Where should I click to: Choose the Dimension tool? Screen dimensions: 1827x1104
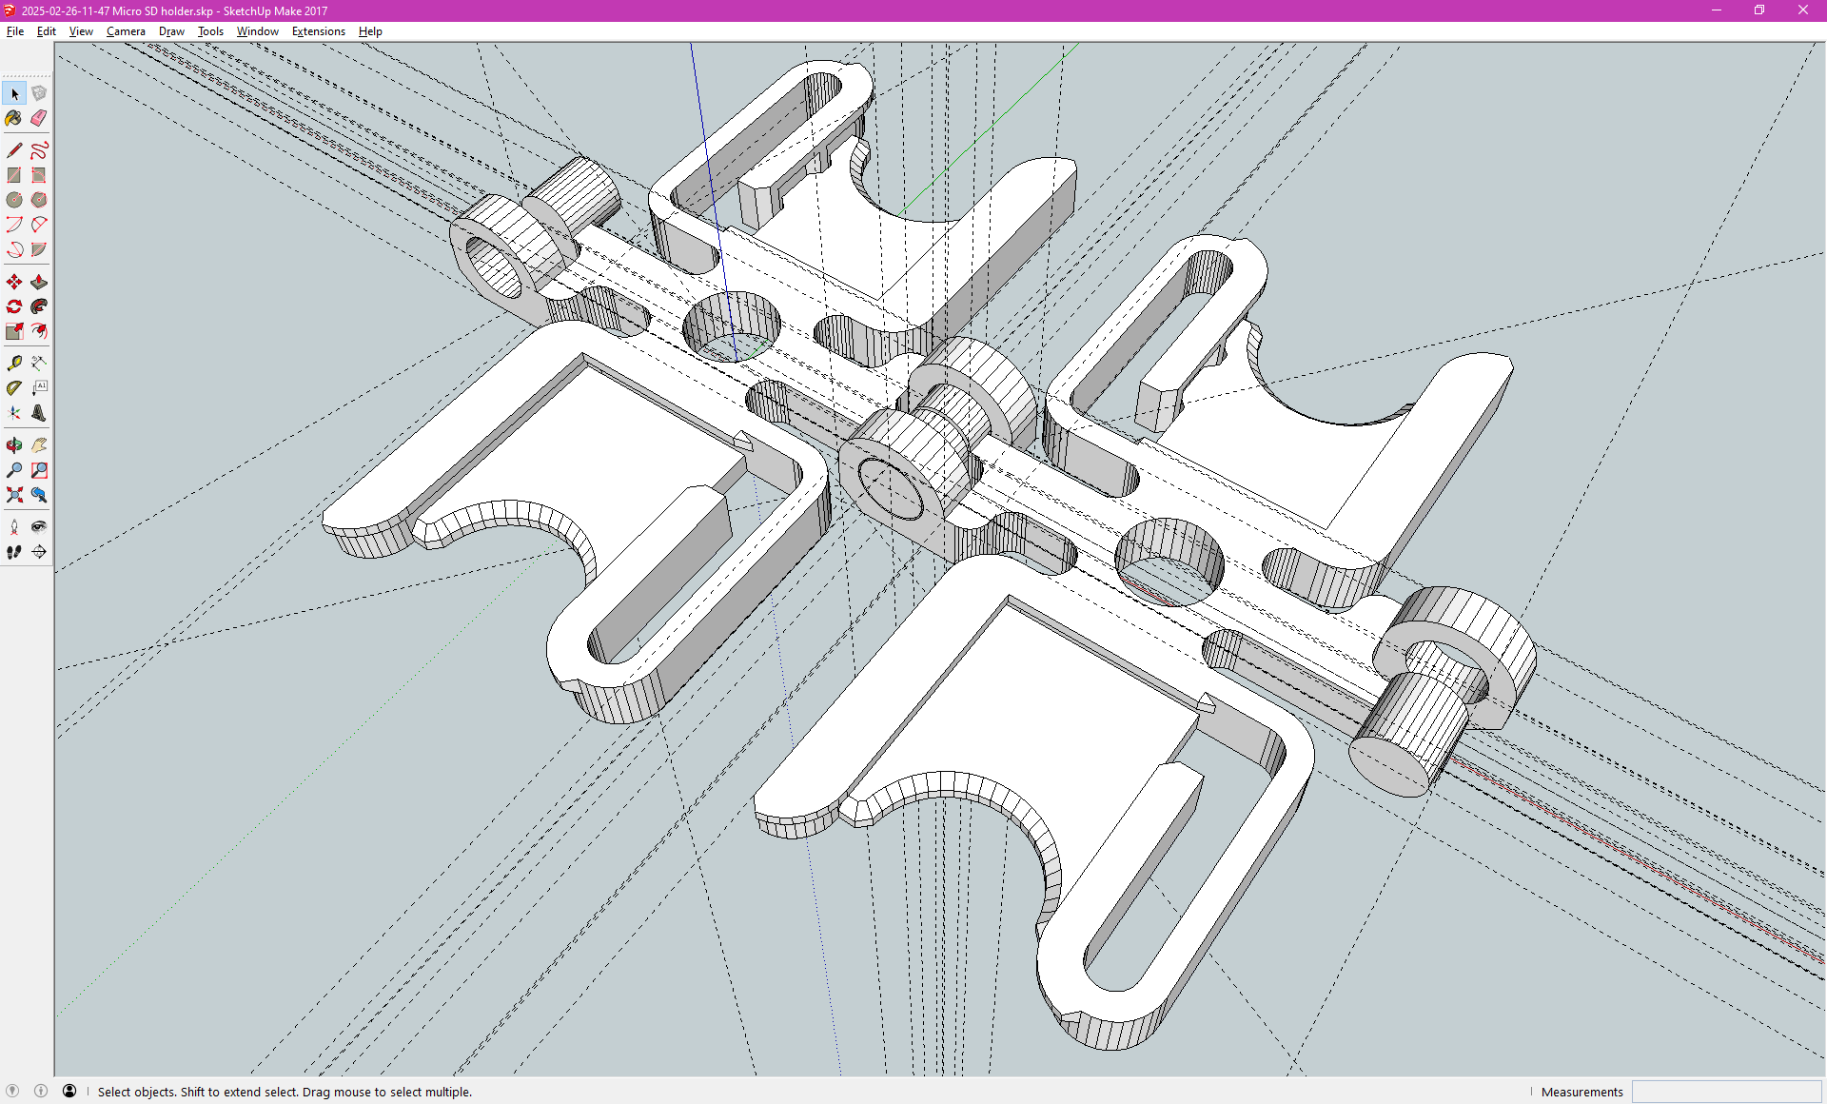click(39, 364)
